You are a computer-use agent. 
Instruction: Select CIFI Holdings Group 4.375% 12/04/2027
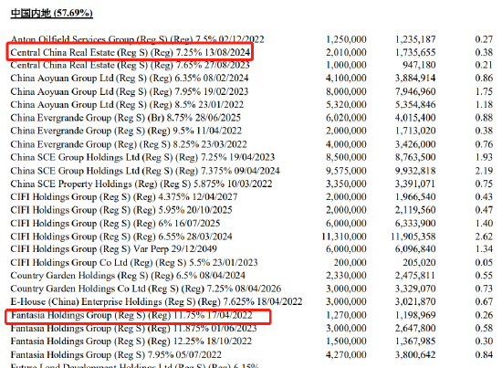[x=124, y=196]
